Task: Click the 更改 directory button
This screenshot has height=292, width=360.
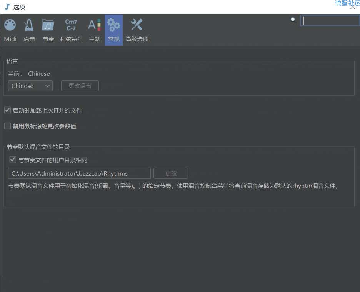Action: coord(171,173)
